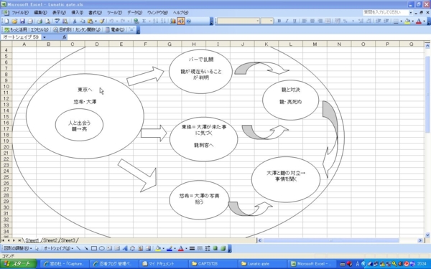This screenshot has width=431, height=269.
Task: Open the font name combo box dropdown
Action: [x=258, y=21]
